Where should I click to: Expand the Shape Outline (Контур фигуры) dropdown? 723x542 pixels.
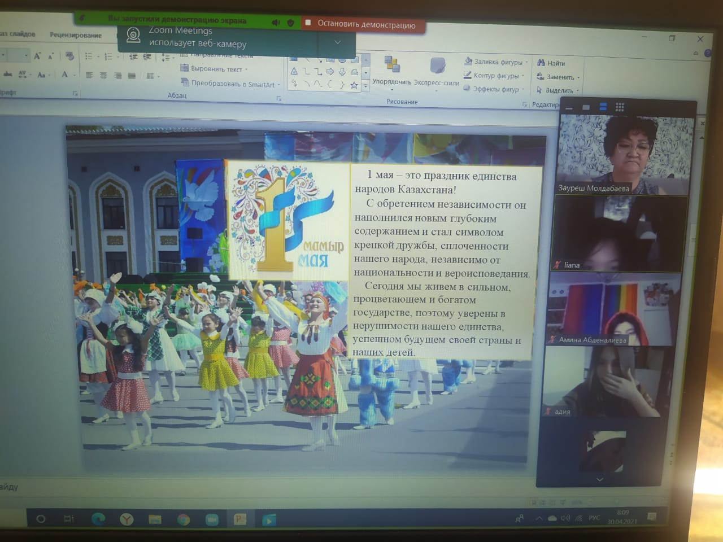point(495,76)
